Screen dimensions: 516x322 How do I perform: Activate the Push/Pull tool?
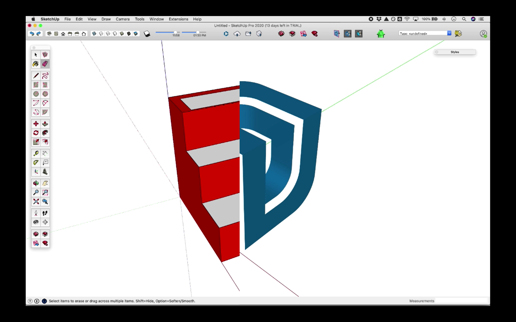click(x=45, y=124)
